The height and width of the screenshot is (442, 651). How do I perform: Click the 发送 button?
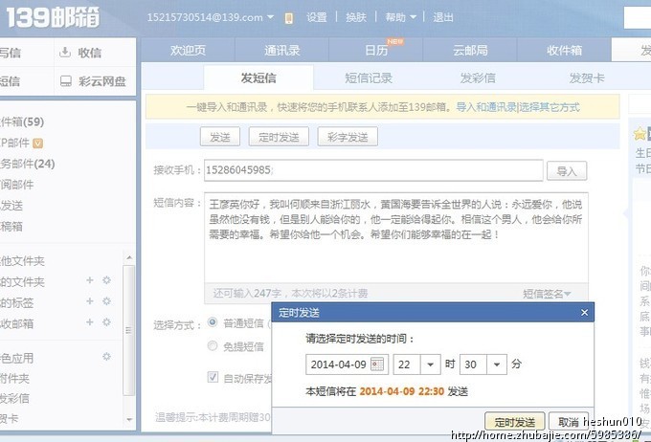coord(219,137)
